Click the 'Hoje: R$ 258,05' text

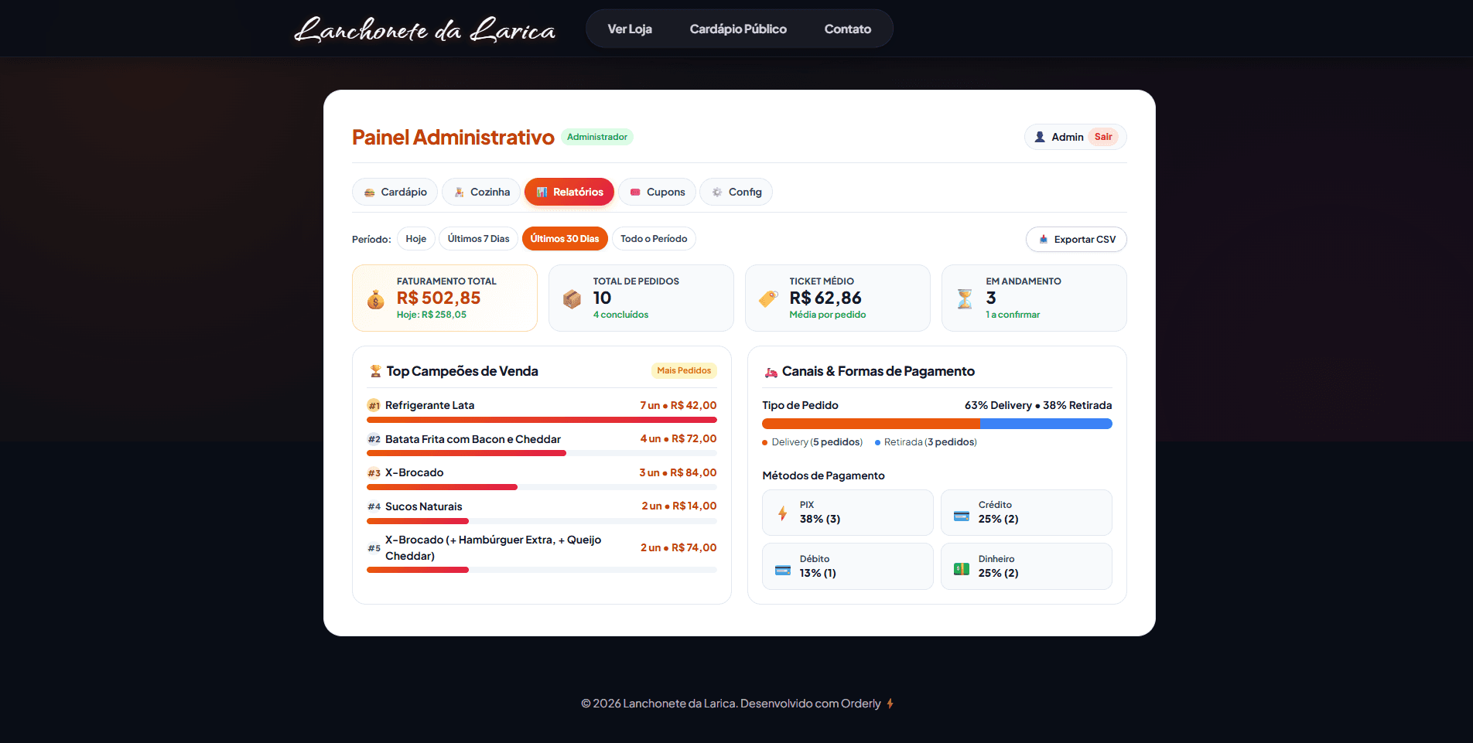pos(432,315)
